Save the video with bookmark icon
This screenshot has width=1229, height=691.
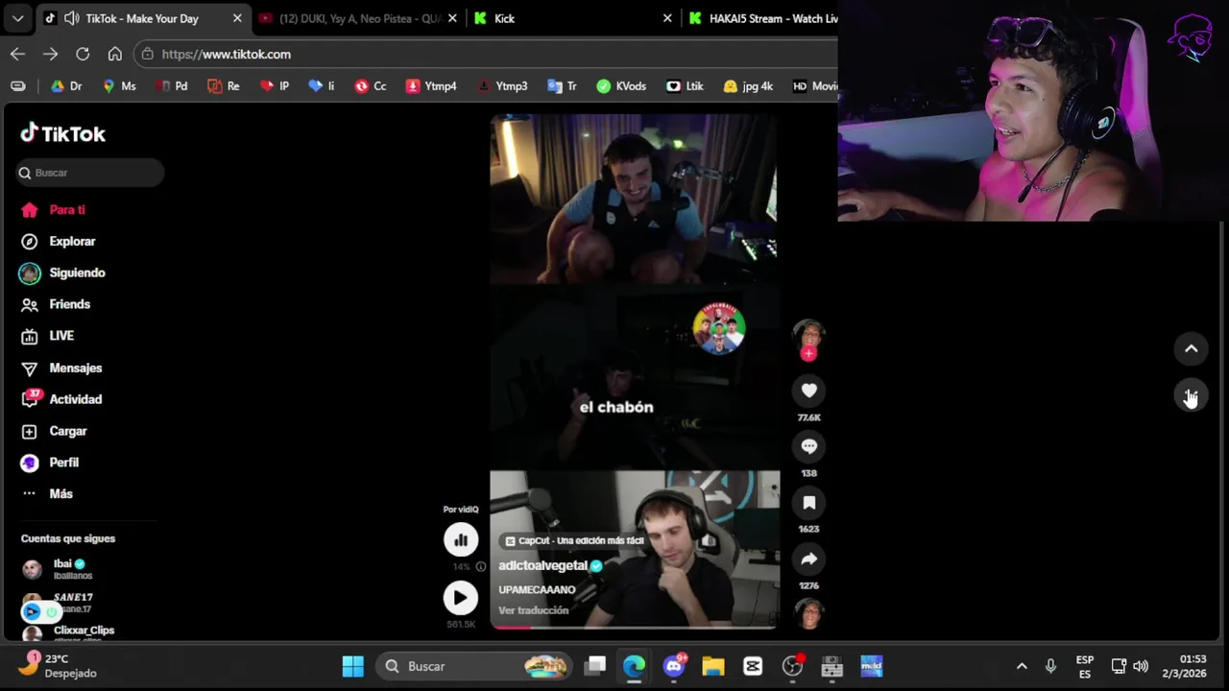point(808,502)
